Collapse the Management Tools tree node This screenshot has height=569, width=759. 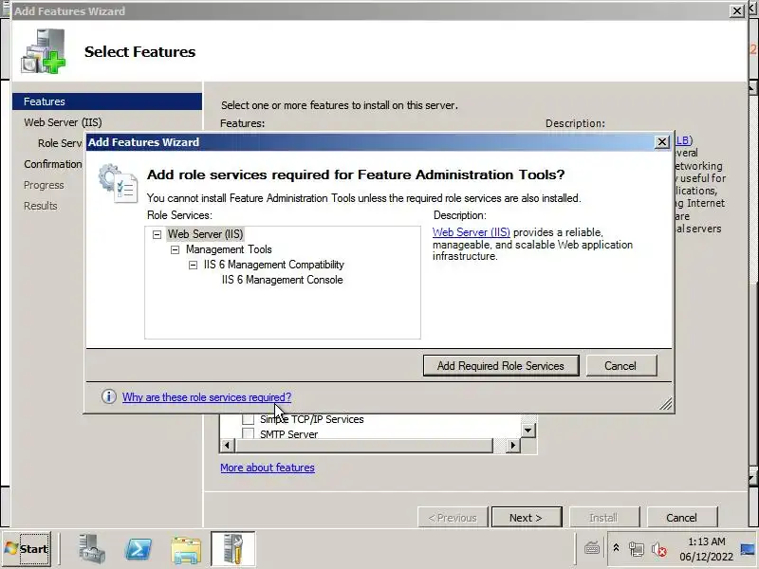[175, 249]
